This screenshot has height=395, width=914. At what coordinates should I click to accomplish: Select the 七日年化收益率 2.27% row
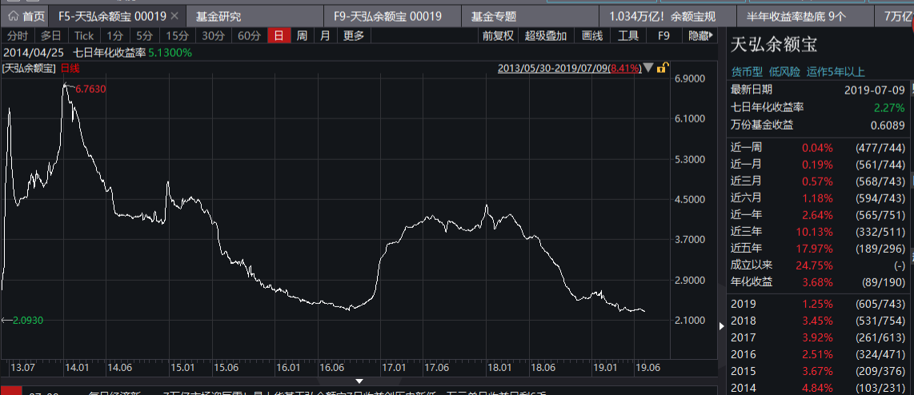(818, 108)
